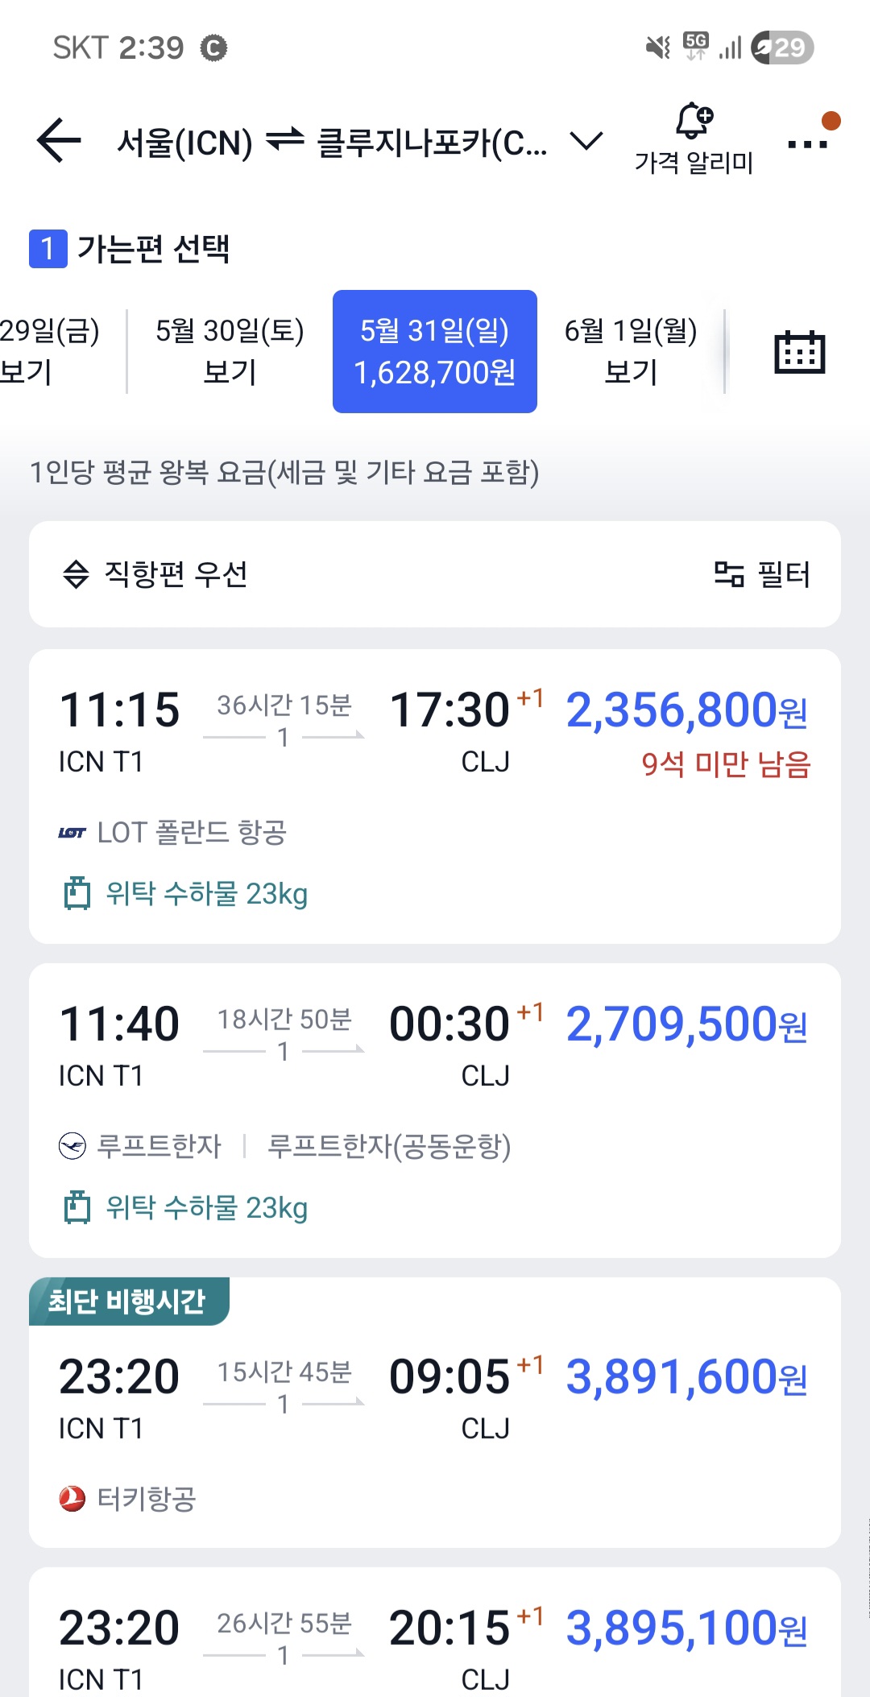Select the 6월 1일(월) date tab

(x=631, y=351)
